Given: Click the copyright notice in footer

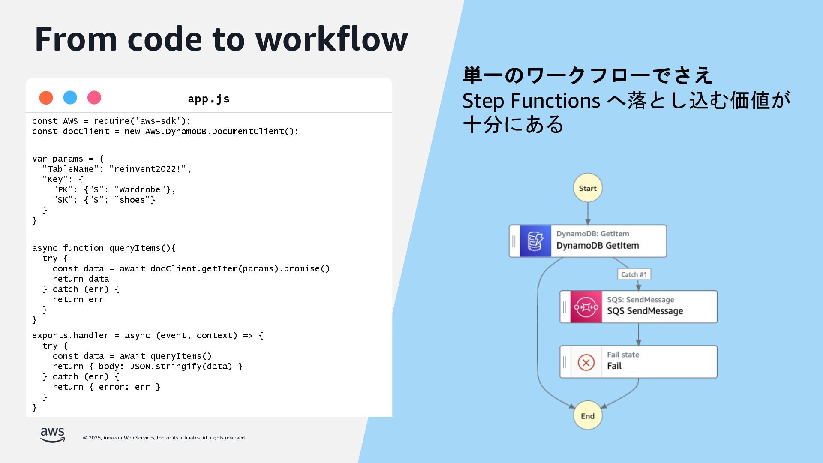Looking at the screenshot, I should tap(164, 438).
